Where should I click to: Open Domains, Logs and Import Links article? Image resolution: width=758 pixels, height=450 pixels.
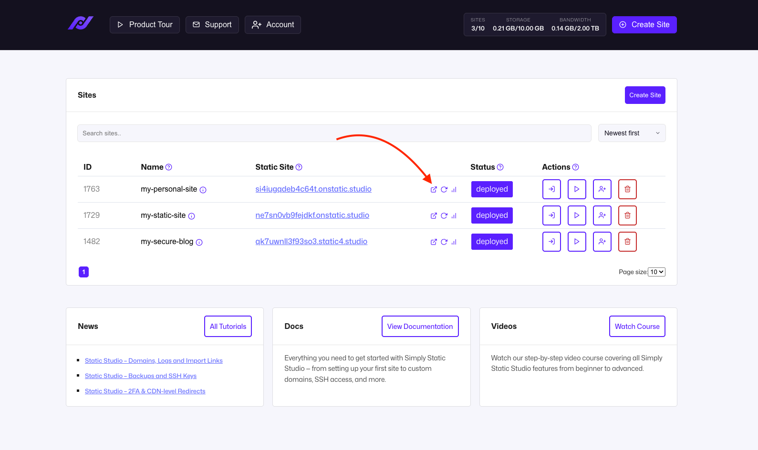pos(154,361)
